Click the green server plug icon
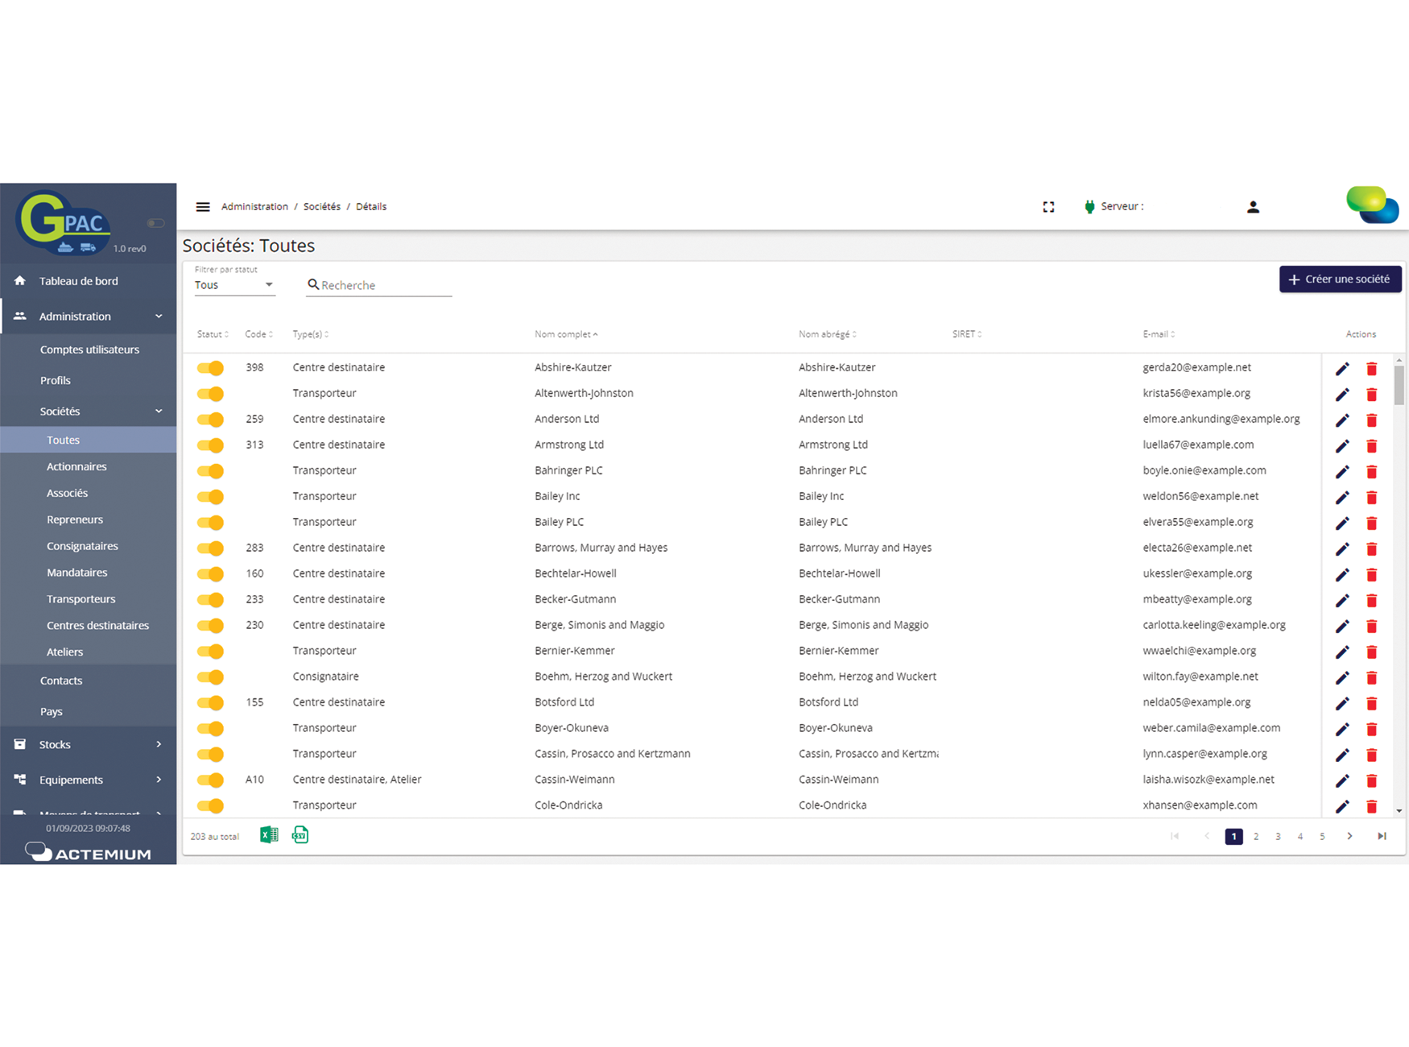 (x=1089, y=207)
